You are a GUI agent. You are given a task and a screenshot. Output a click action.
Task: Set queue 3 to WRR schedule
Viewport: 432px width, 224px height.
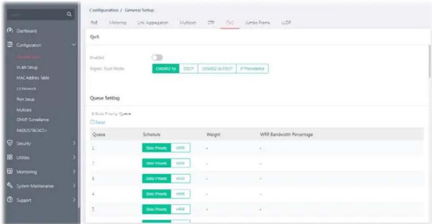(x=180, y=179)
